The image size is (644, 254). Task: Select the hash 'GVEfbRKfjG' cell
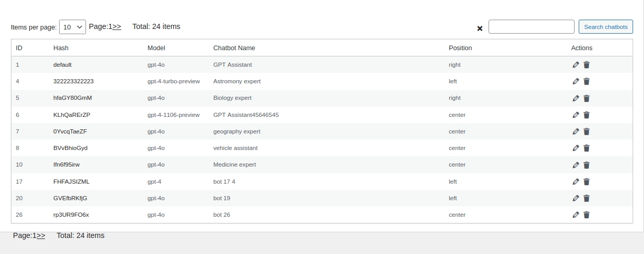click(x=70, y=198)
